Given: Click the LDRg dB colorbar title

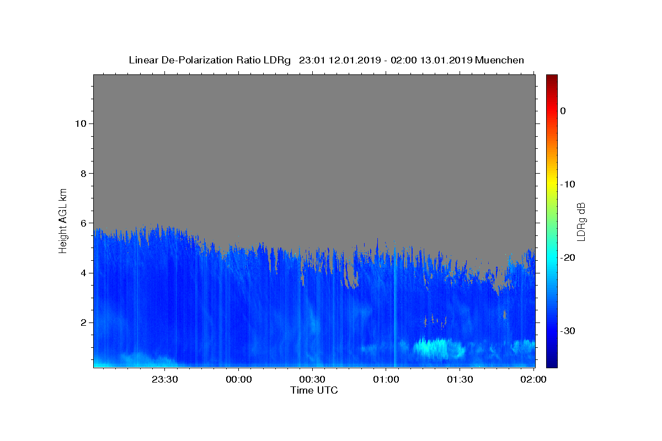Looking at the screenshot, I should (x=581, y=220).
